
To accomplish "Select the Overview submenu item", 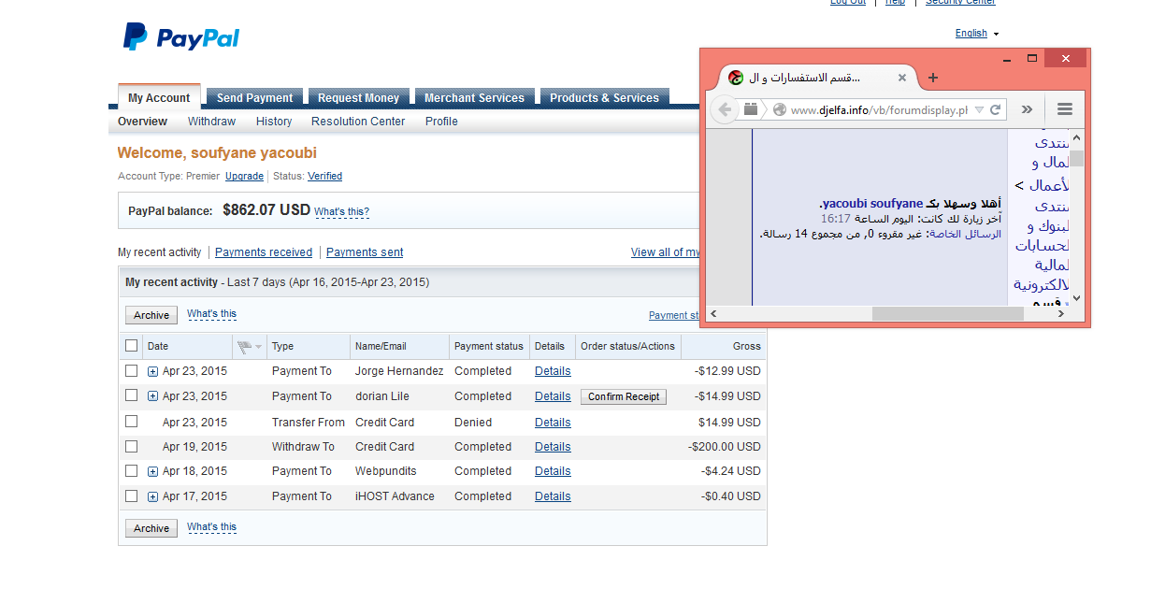I will coord(142,122).
